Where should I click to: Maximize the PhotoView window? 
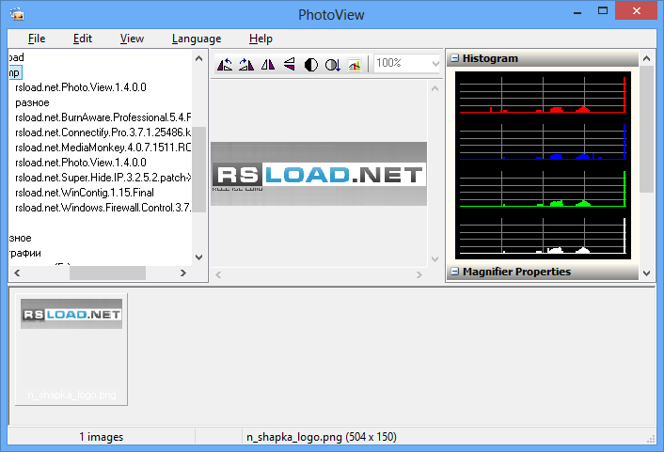point(603,11)
